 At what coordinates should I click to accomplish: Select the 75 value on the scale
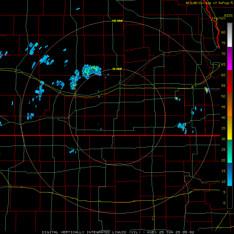click(223, 43)
